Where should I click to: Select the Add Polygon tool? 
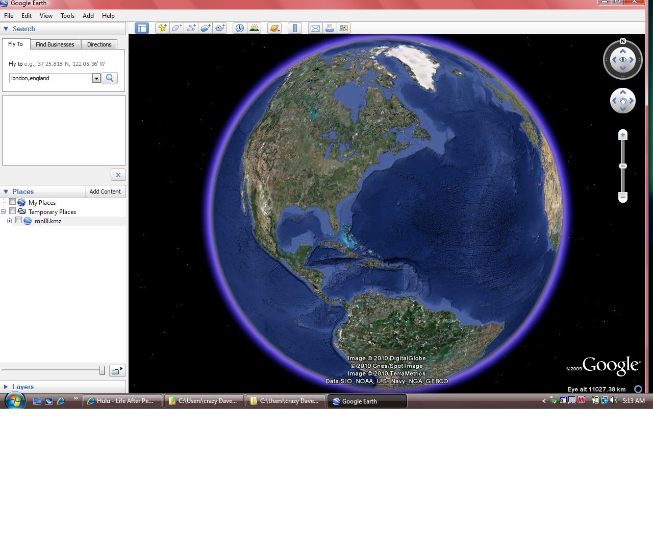click(177, 28)
